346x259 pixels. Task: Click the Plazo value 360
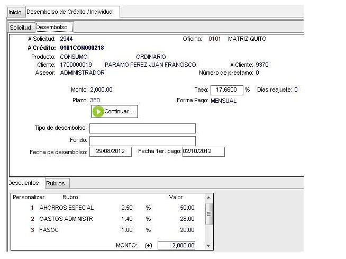pos(95,100)
